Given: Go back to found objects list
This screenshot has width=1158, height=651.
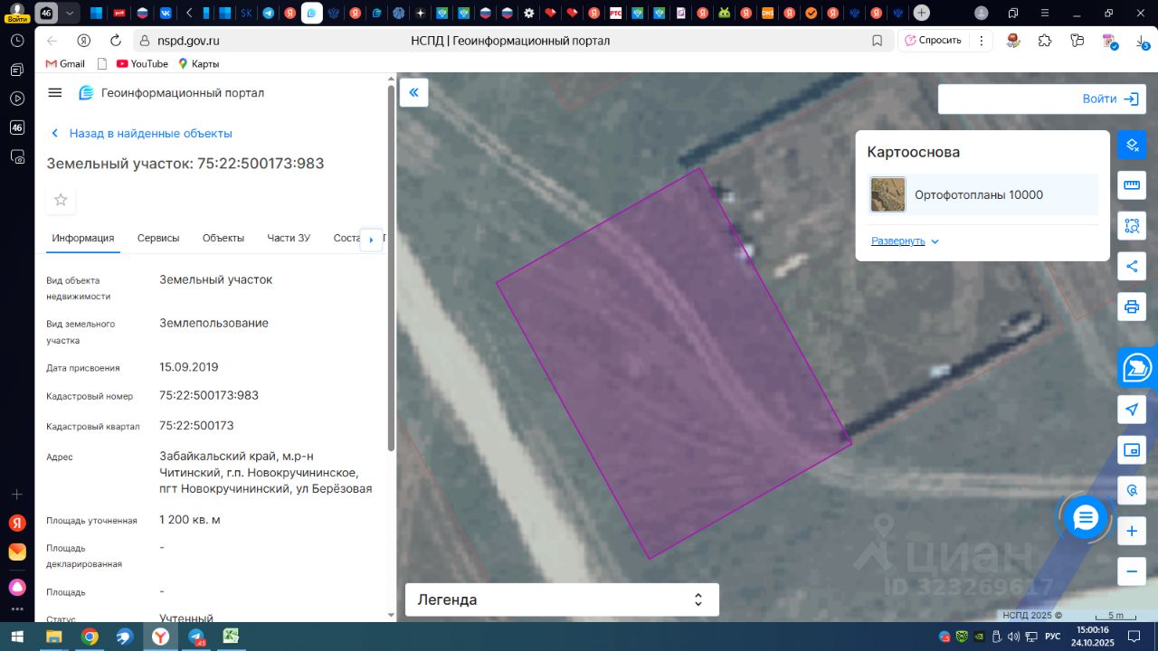Looking at the screenshot, I should (142, 134).
